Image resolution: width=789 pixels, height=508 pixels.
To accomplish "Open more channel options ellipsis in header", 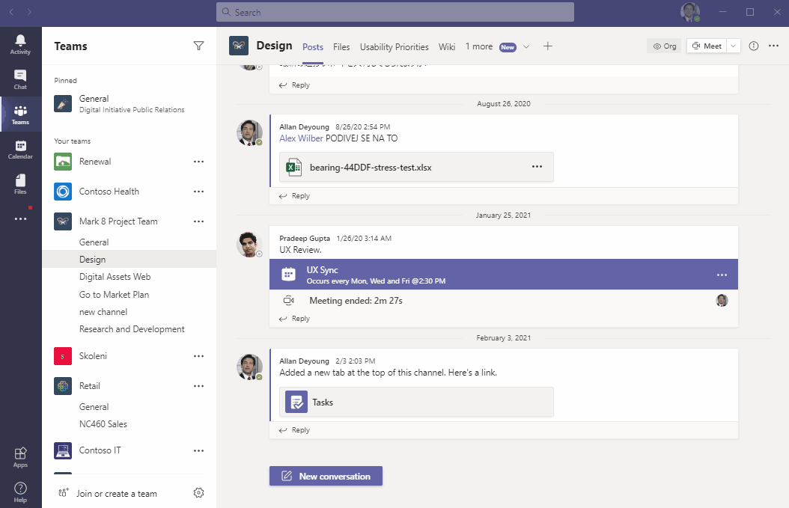I will pos(773,46).
